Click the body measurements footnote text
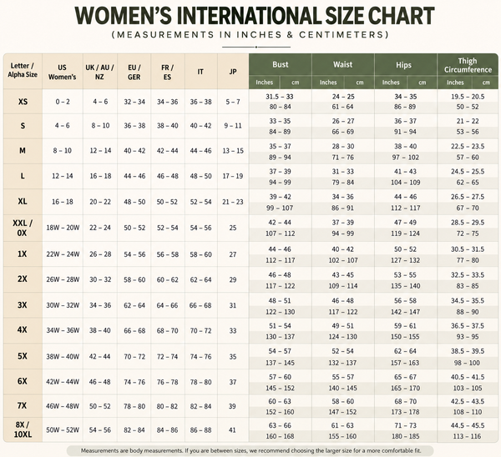501x457 pixels. point(250,451)
